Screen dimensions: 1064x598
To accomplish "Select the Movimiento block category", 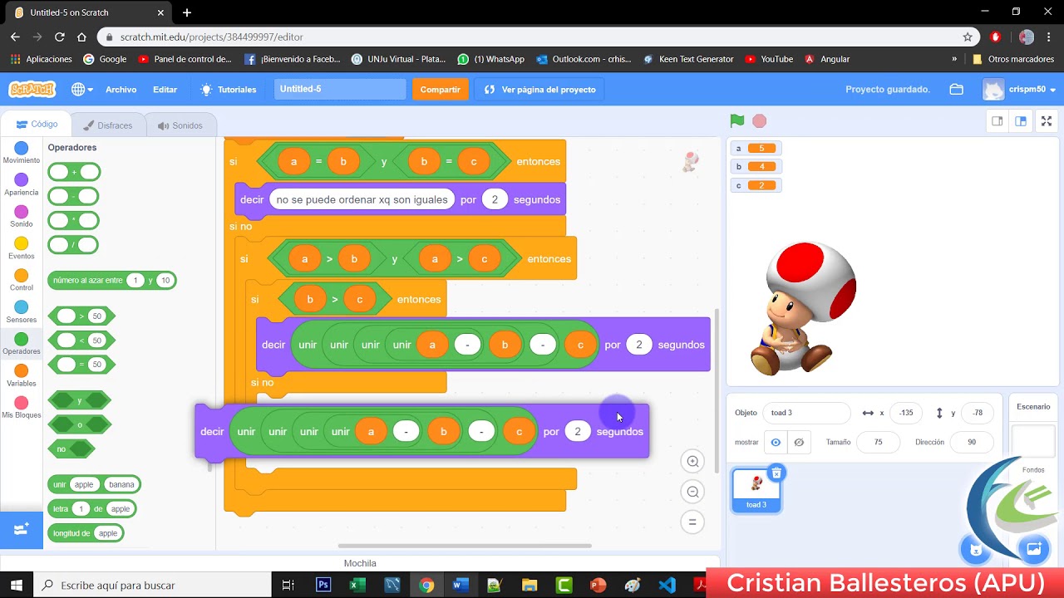I will pos(22,153).
